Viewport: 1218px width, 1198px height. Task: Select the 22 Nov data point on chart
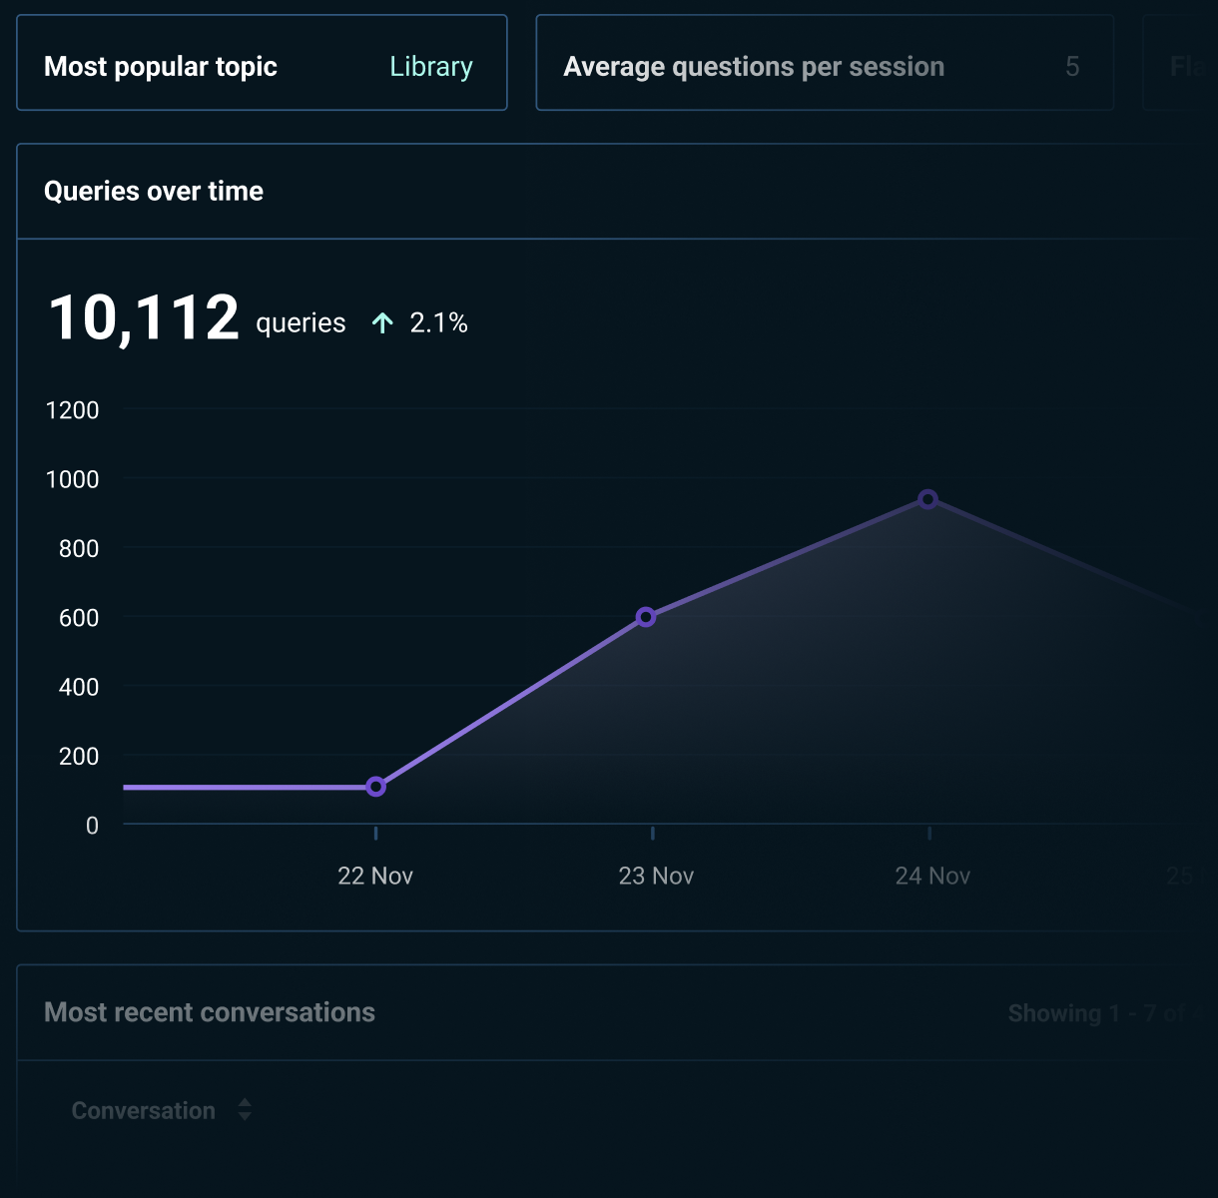tap(375, 787)
